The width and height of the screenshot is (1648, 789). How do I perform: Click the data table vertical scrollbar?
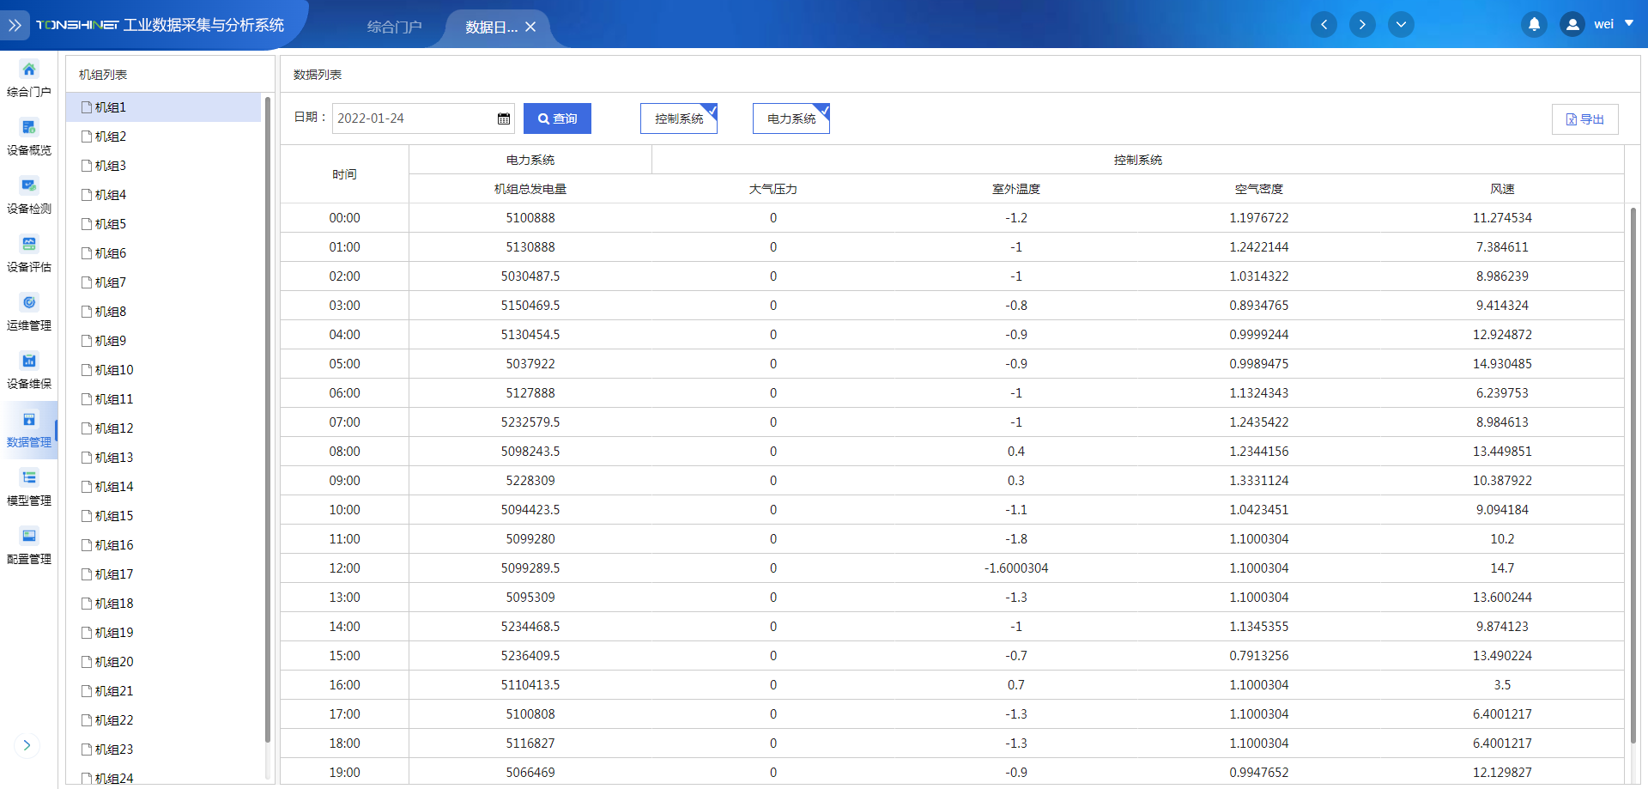pos(1633,472)
